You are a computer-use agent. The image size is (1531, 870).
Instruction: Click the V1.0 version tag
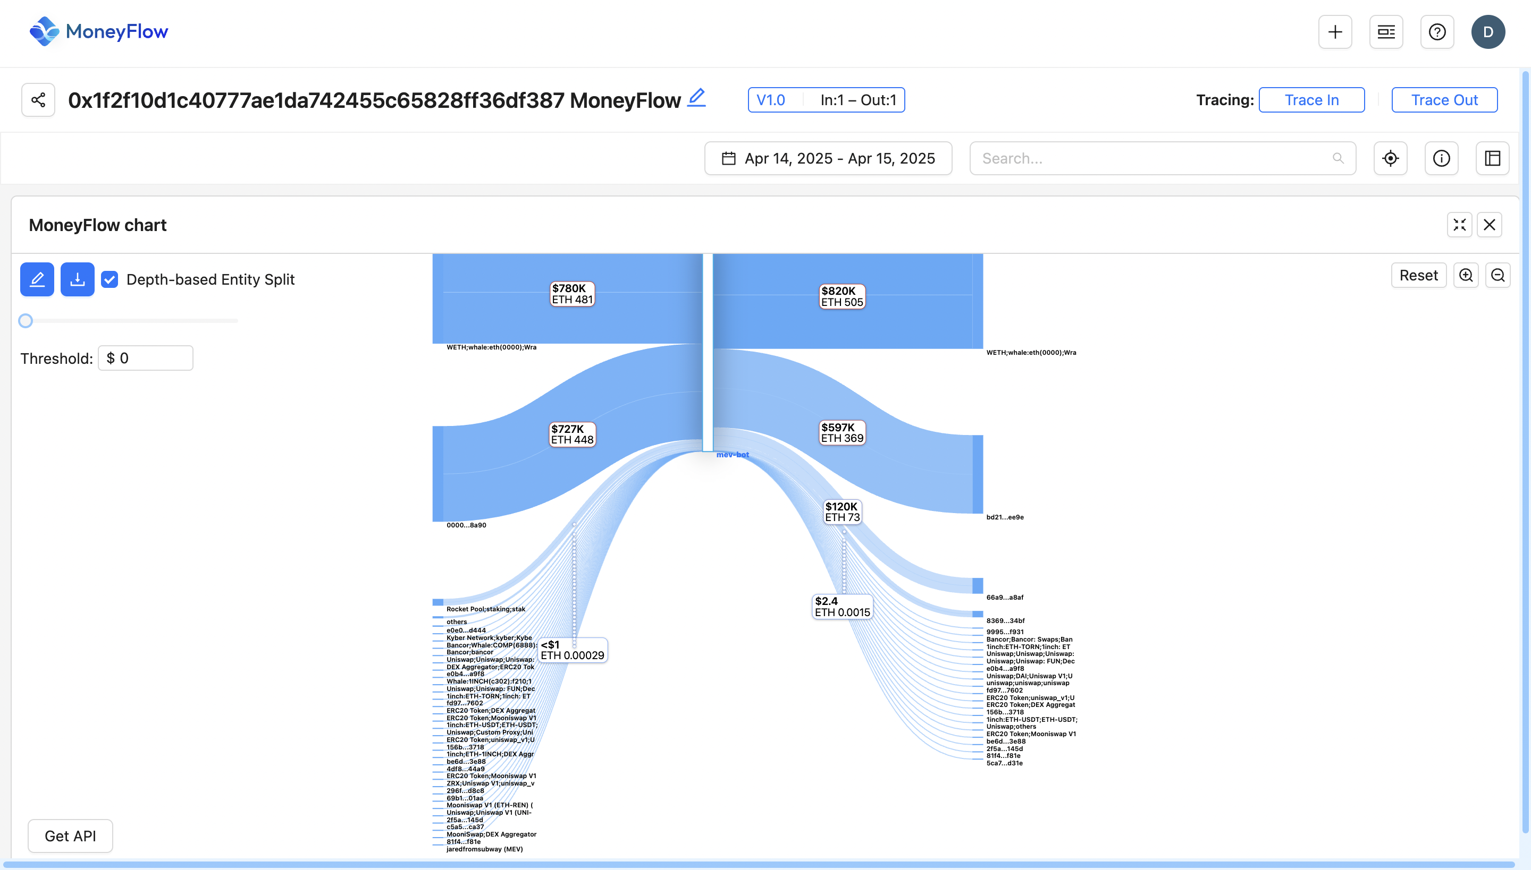coord(771,100)
